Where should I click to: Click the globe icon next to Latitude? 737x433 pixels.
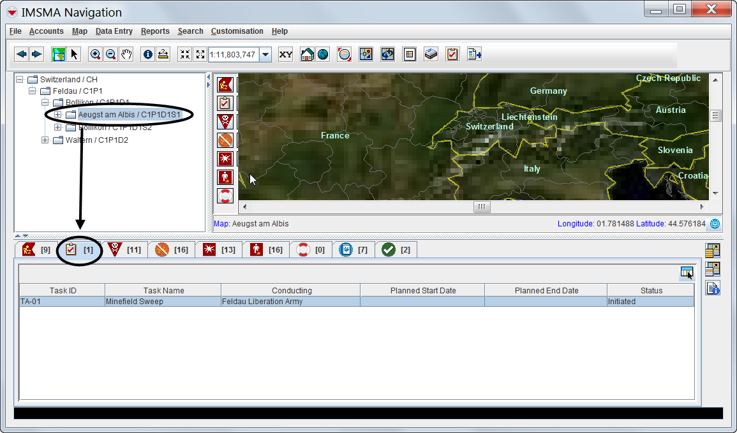[x=715, y=224]
